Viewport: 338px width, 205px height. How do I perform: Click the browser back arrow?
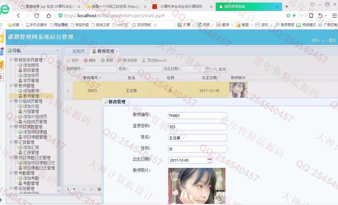click(18, 15)
